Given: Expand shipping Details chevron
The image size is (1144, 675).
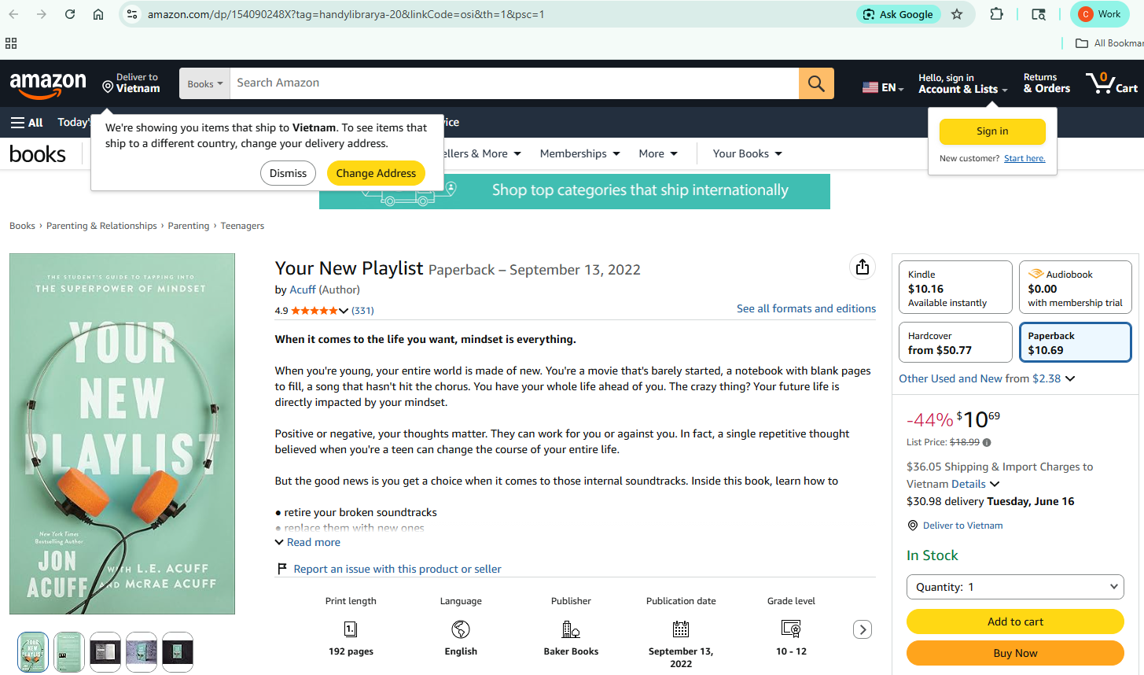Looking at the screenshot, I should point(995,484).
